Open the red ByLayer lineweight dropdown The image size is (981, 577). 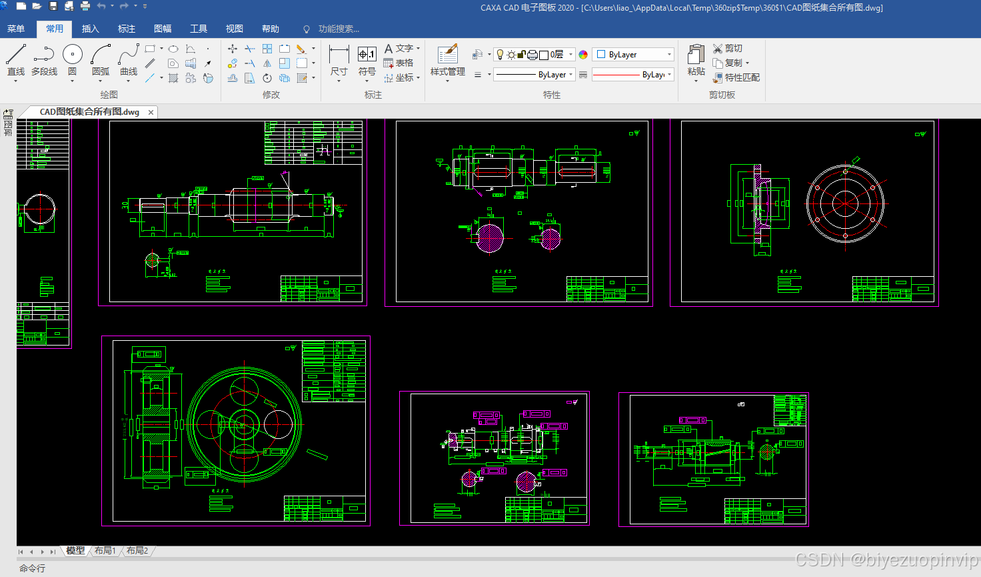pos(669,75)
